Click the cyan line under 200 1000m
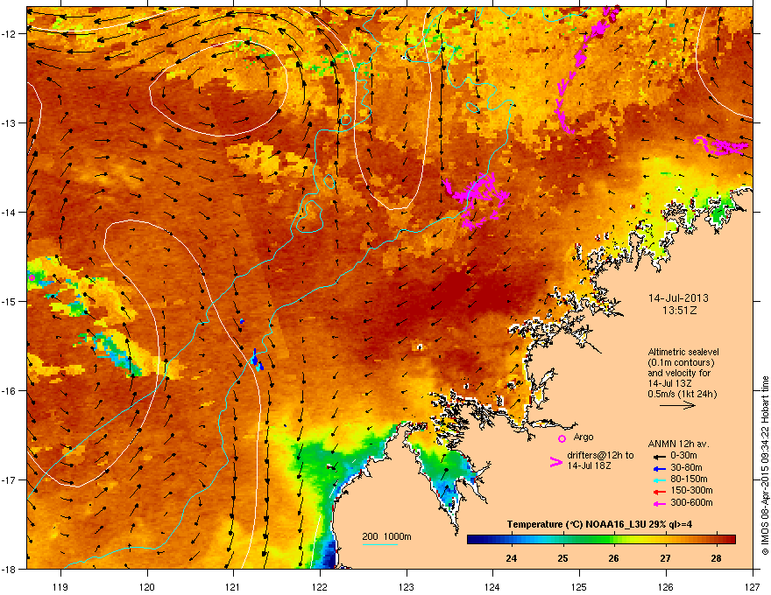 379,544
